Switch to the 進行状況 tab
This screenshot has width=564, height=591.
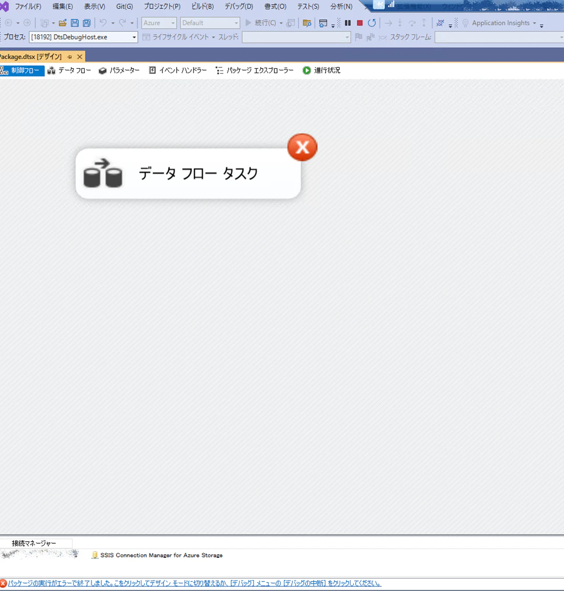[322, 70]
